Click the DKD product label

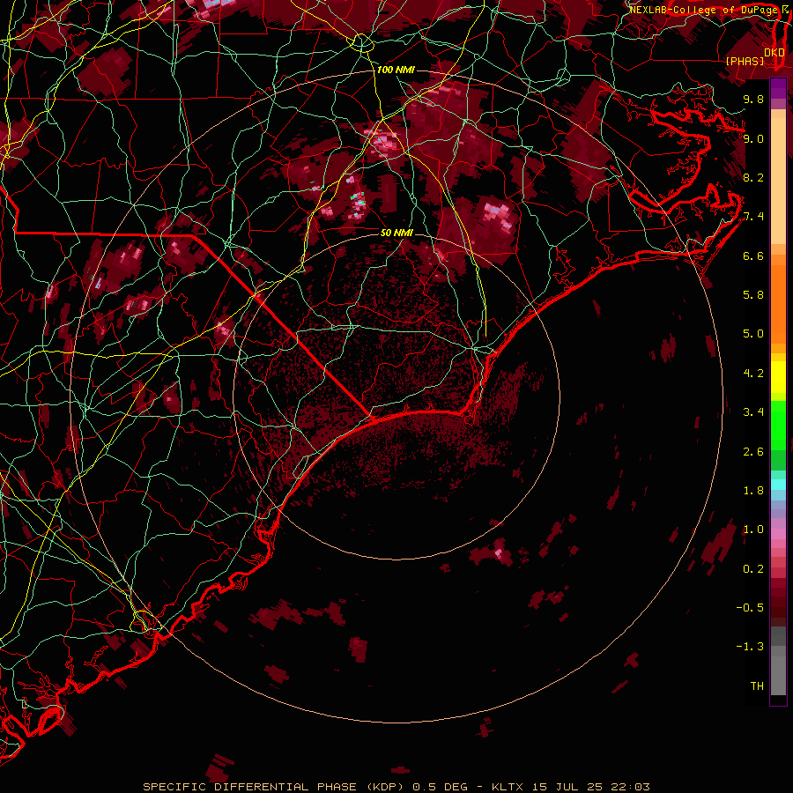(774, 53)
